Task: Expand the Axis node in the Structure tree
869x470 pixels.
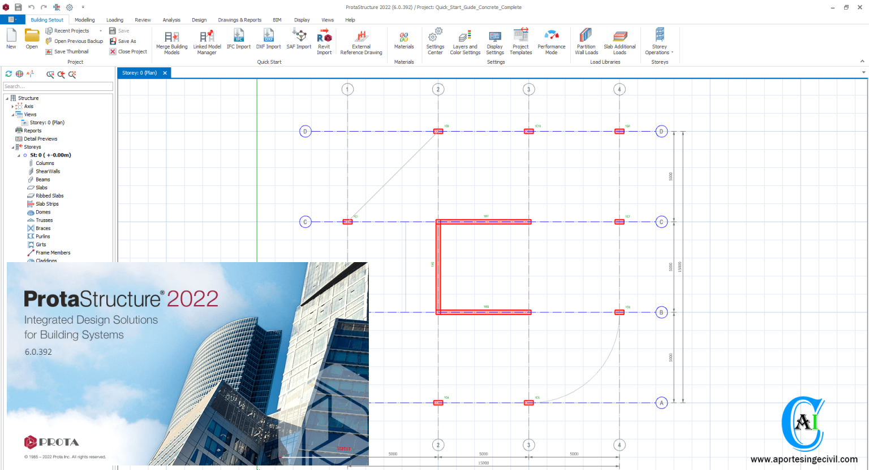Action: (12, 106)
